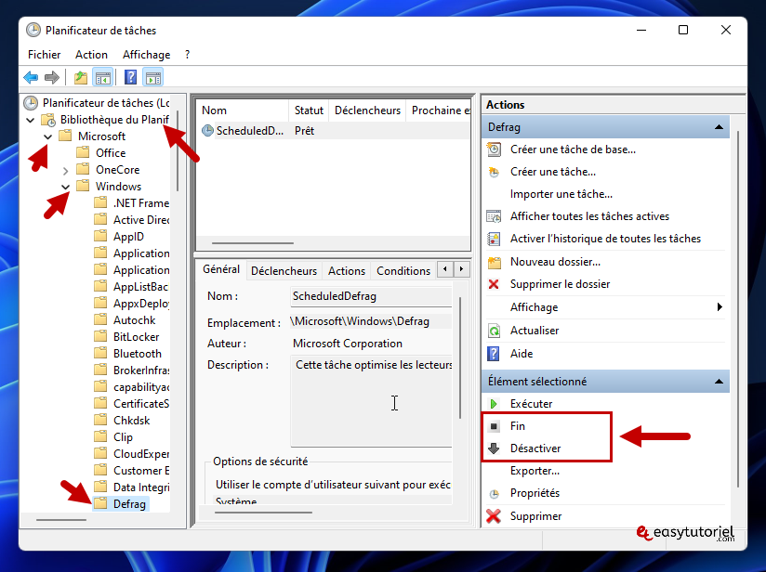
Task: Expand the OneCore tree node
Action: tap(65, 170)
